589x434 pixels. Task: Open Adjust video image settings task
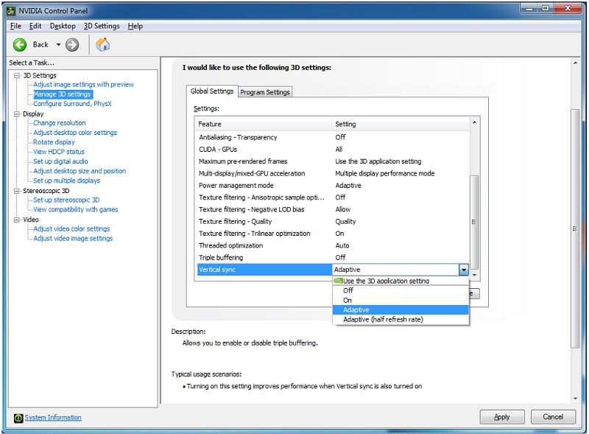[73, 239]
